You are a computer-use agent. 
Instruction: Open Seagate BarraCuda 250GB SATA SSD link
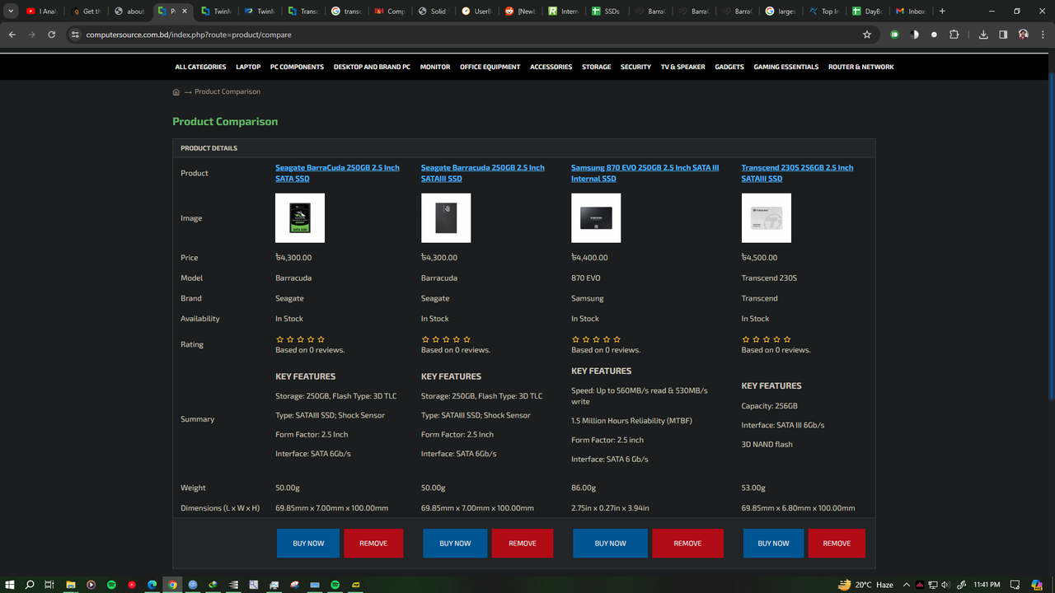pos(337,173)
